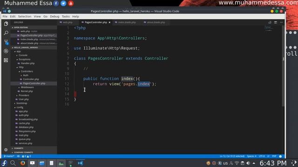Click the feedback smiley in status bar

click(x=280, y=156)
